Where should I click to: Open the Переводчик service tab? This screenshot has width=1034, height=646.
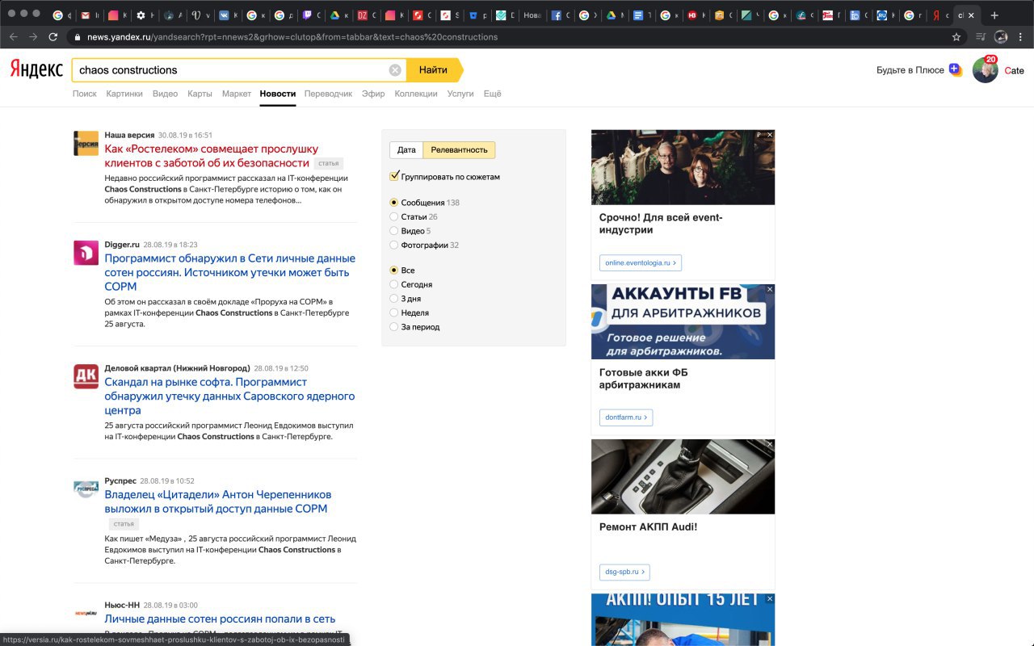(328, 94)
